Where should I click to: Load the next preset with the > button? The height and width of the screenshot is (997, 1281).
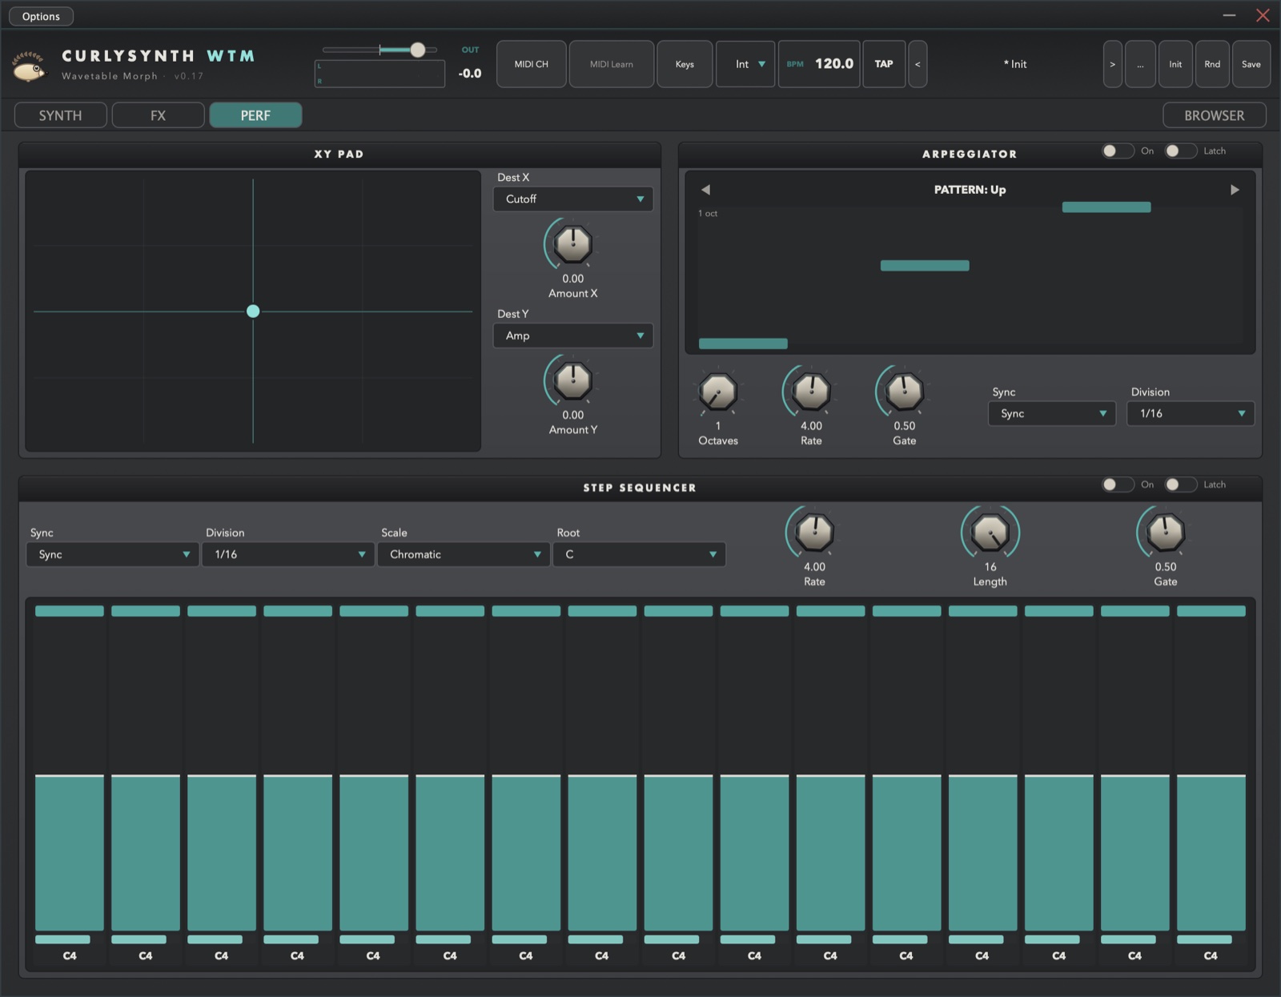[x=1112, y=64]
